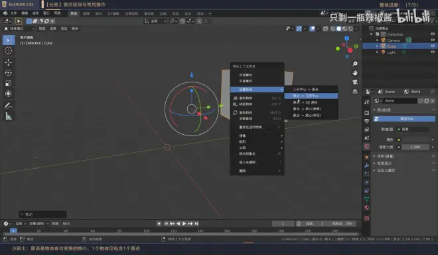Click the camera view icon in viewport
This screenshot has width=438, height=255.
coord(355,82)
